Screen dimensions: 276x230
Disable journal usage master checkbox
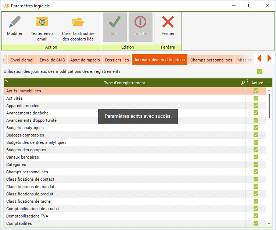click(x=260, y=71)
